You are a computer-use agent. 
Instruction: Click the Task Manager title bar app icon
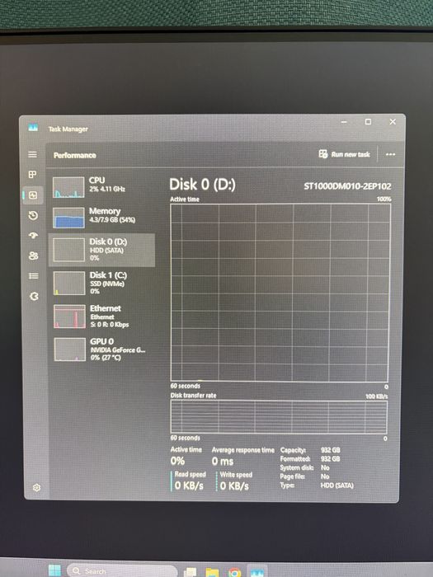(33, 128)
